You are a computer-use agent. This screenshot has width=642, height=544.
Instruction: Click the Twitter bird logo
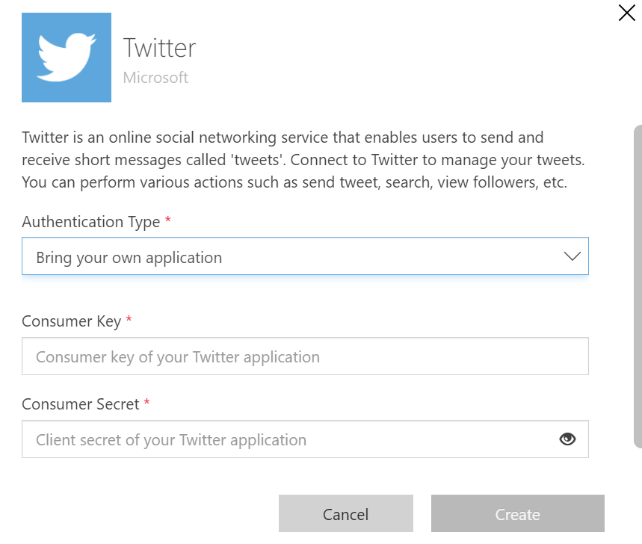(x=67, y=58)
